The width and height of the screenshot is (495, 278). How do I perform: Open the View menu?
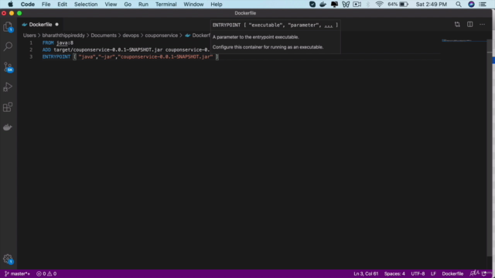click(111, 5)
